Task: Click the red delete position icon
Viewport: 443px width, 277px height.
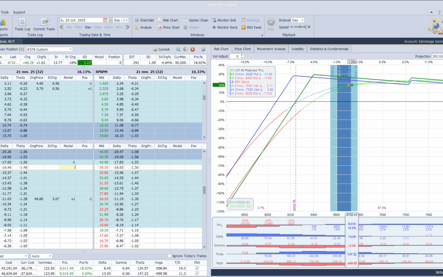Action: click(193, 50)
